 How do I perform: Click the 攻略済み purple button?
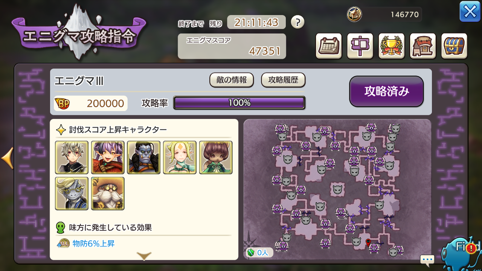386,91
